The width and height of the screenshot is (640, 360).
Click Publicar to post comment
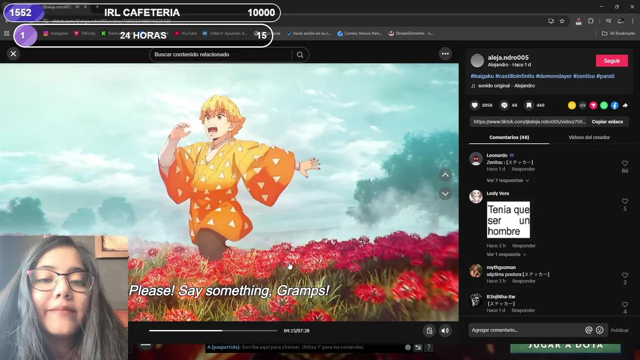tap(619, 330)
